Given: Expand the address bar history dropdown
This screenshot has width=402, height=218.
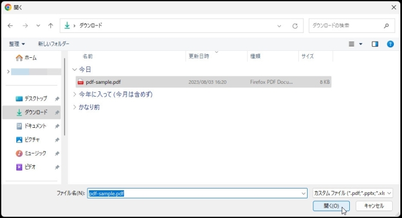Looking at the screenshot, I should coord(279,26).
